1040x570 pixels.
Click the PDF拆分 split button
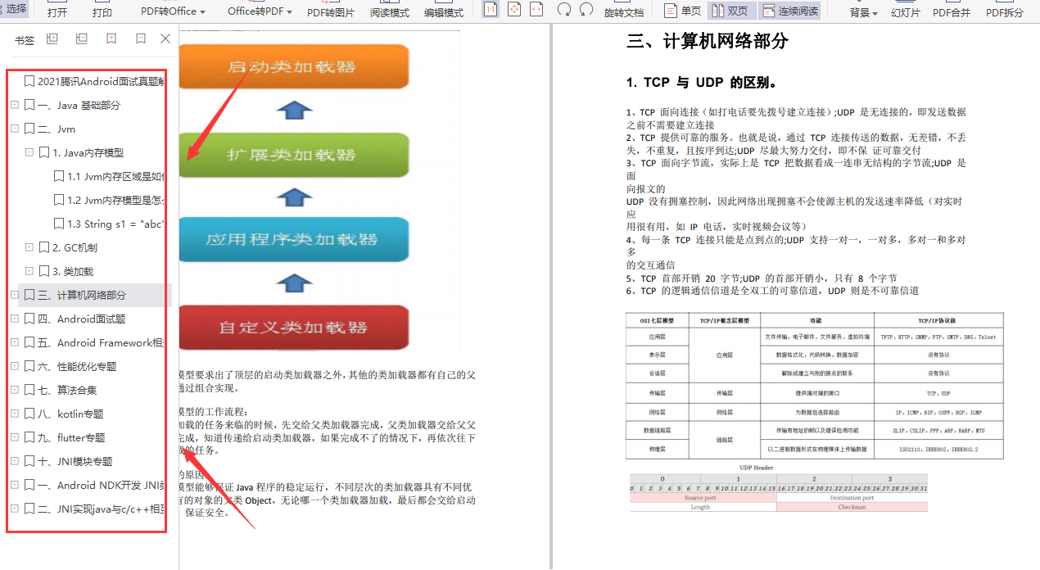[x=1005, y=13]
